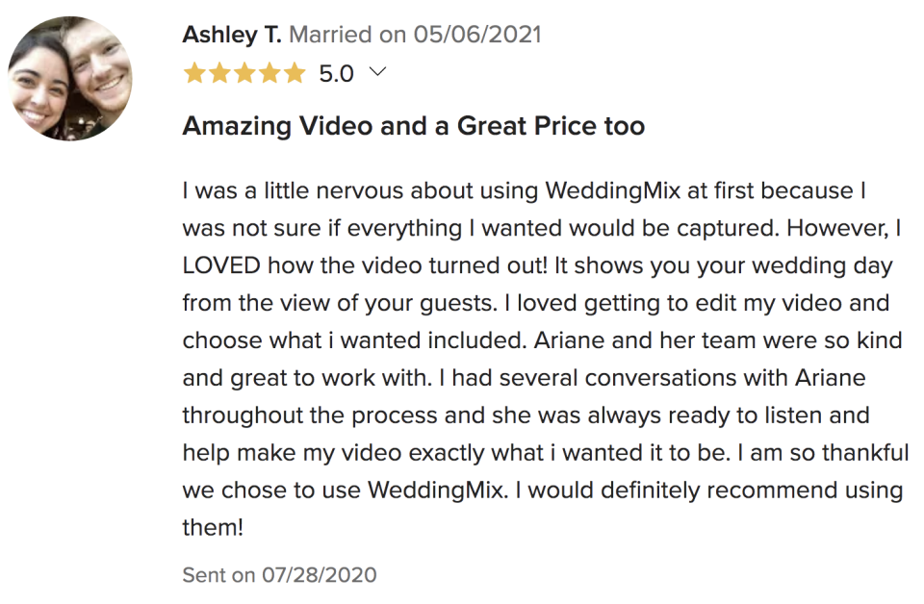Expand rating details chevron beside 5.0
The image size is (924, 604).
click(377, 72)
